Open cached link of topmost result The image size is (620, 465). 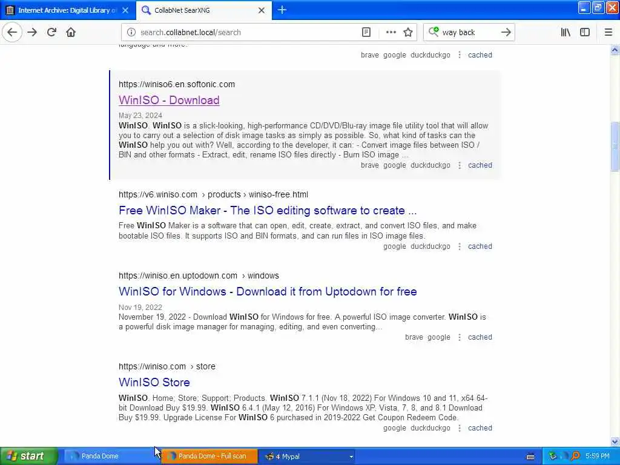tap(480, 55)
